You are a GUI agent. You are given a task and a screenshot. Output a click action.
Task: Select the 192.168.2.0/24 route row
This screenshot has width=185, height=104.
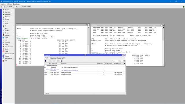click(x=85, y=74)
